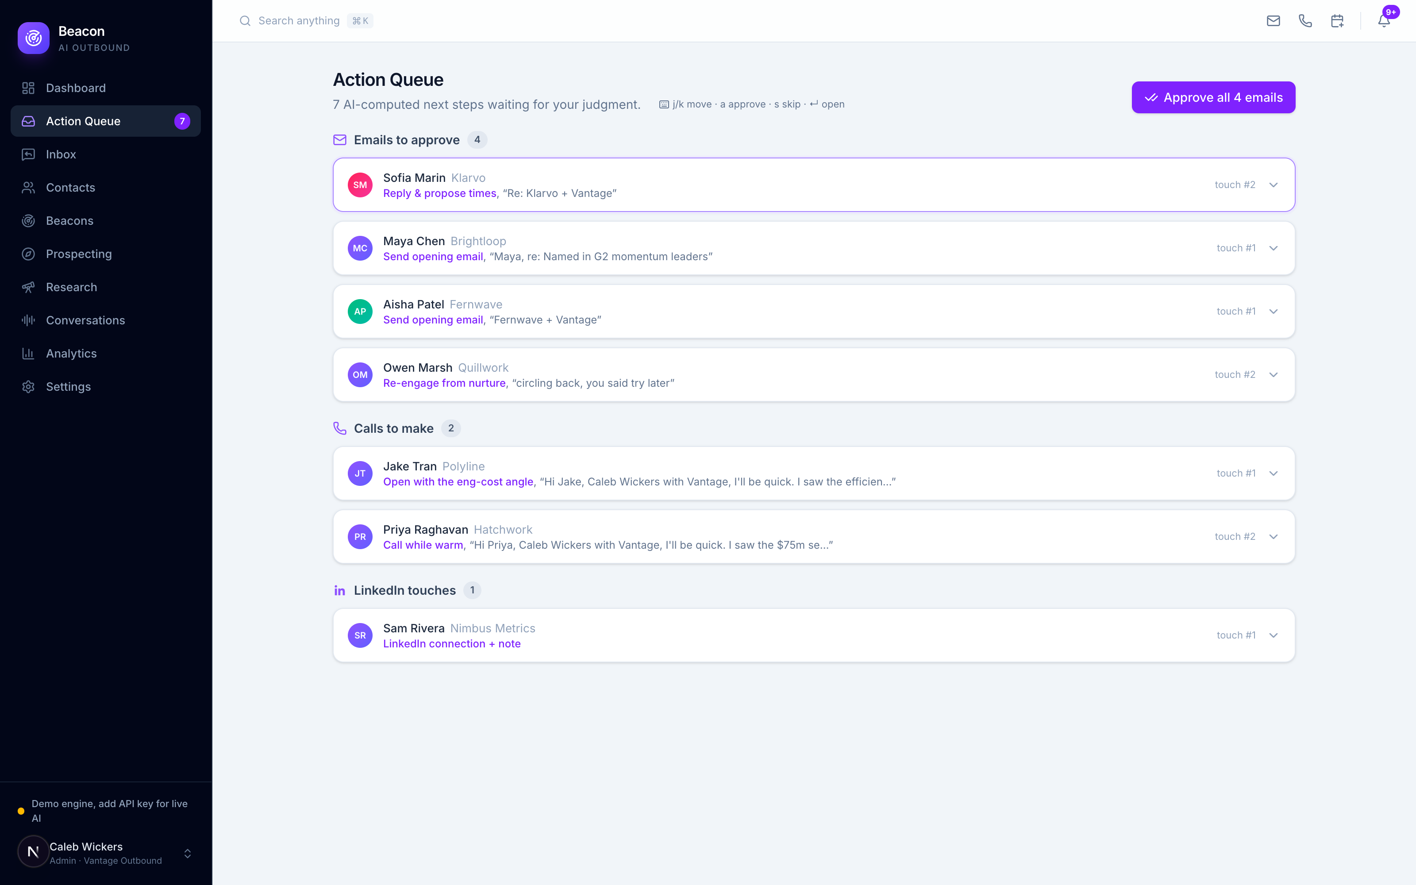Click 'LinkedIn connection + note' link

tap(452, 644)
